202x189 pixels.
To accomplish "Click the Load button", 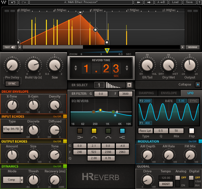I will pyautogui.click(x=175, y=2).
